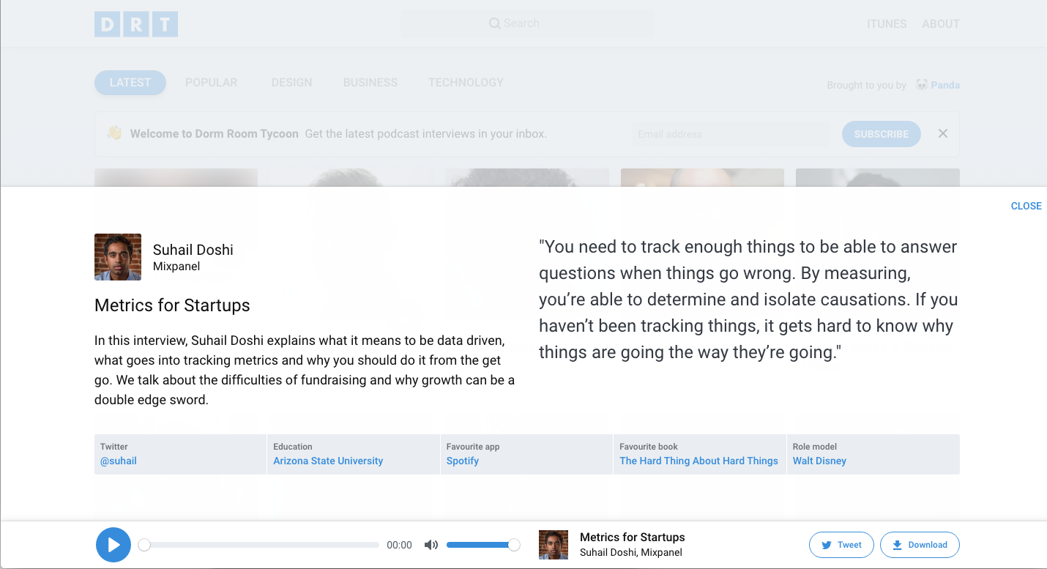This screenshot has width=1047, height=569.
Task: Click the small player thumbnail of Suhail Doshi
Action: [x=554, y=545]
